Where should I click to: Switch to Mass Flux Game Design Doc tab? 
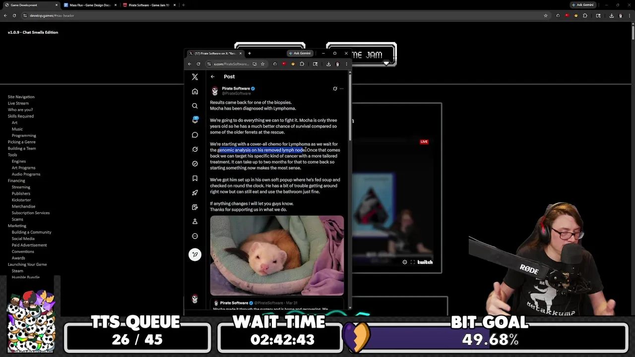90,5
